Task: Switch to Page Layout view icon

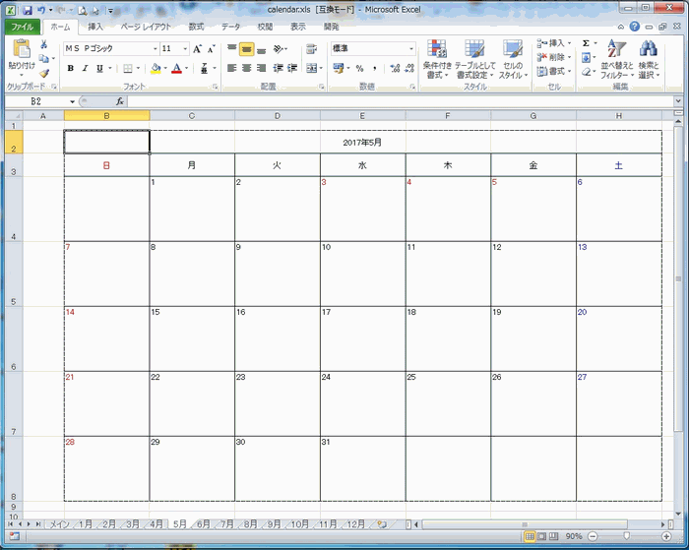Action: (x=542, y=536)
